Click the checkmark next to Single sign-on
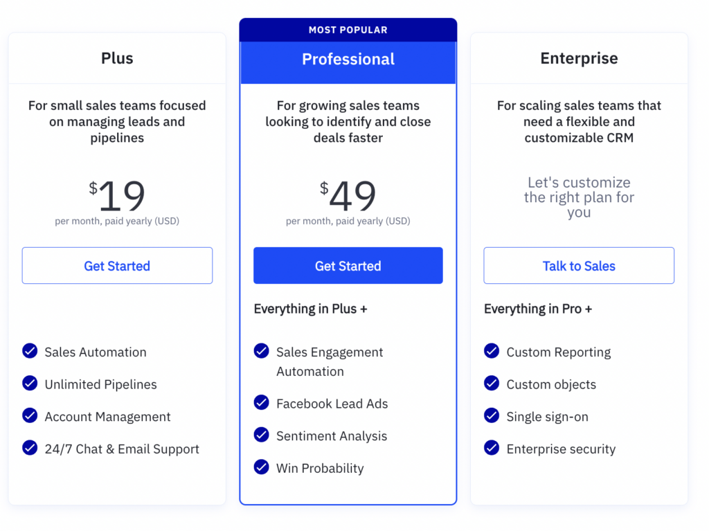This screenshot has height=531, width=709. click(x=492, y=415)
